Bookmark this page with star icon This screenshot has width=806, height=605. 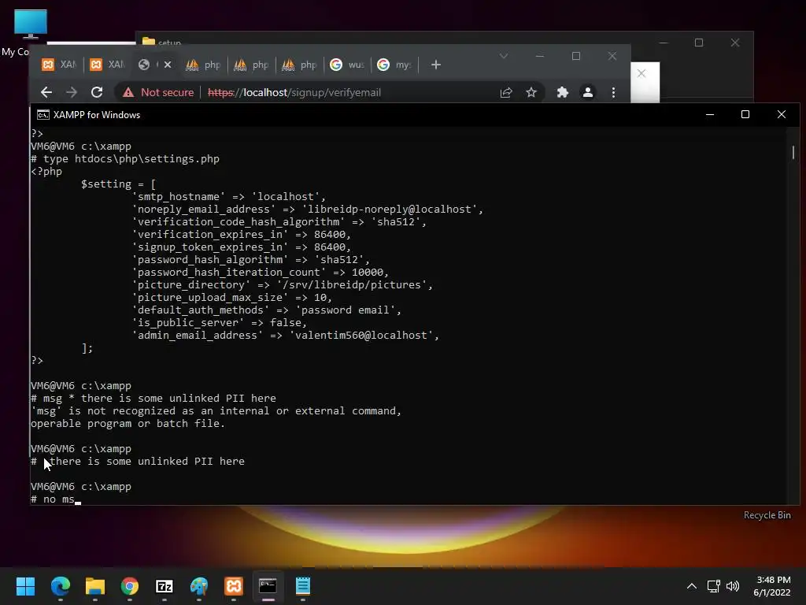coord(531,93)
